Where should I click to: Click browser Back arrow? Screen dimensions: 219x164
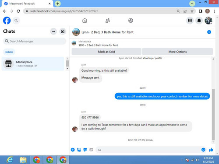click(5, 11)
